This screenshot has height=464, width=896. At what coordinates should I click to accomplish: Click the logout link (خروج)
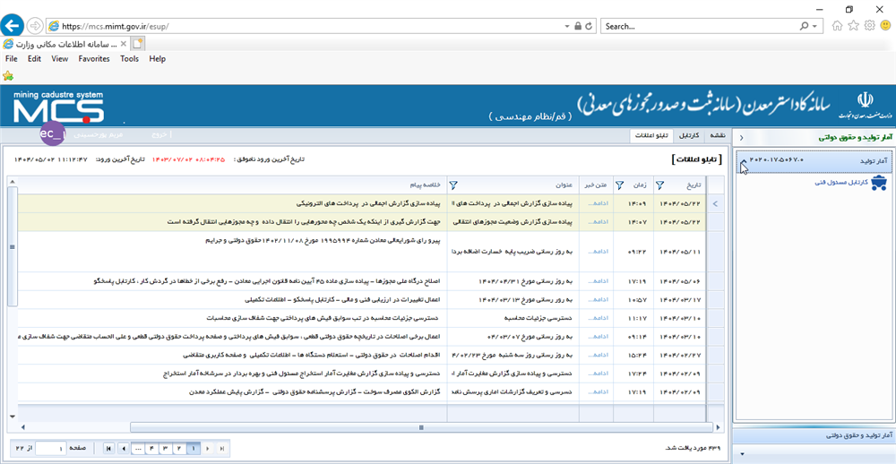159,134
